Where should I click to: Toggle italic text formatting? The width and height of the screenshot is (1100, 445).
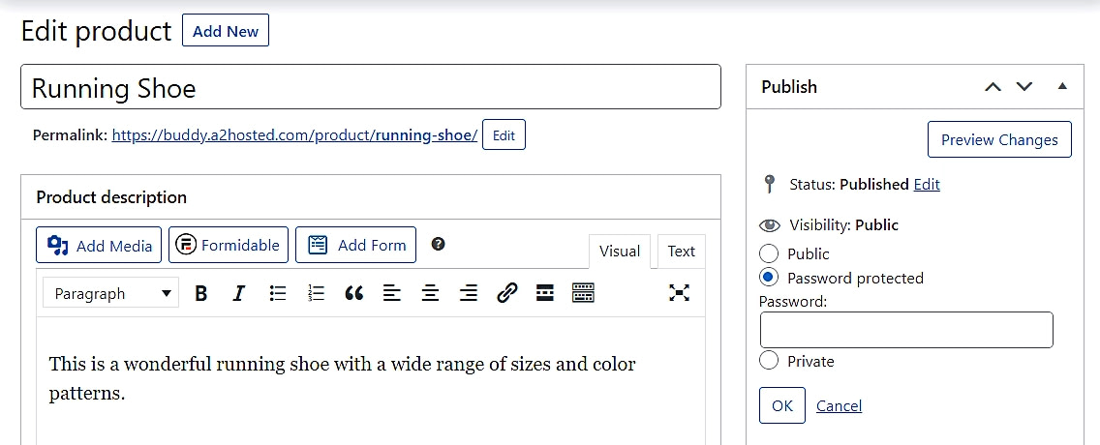(239, 294)
